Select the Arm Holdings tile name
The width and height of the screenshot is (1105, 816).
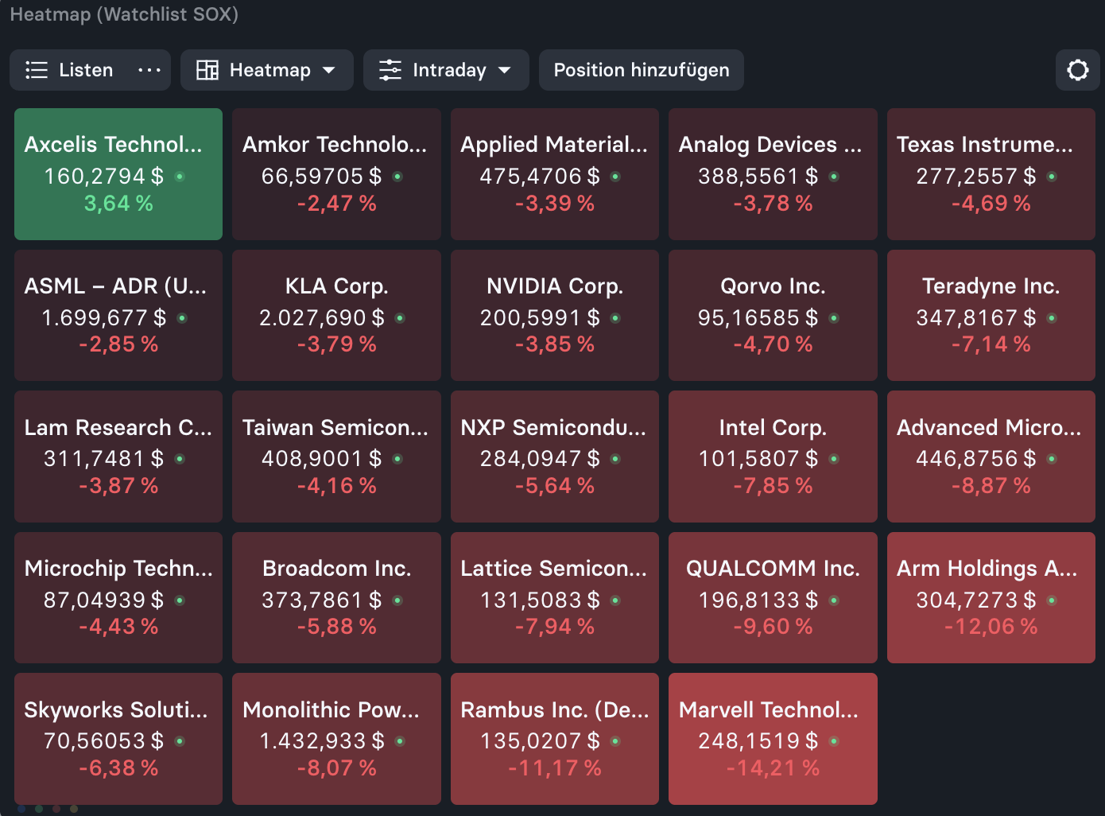tap(987, 569)
